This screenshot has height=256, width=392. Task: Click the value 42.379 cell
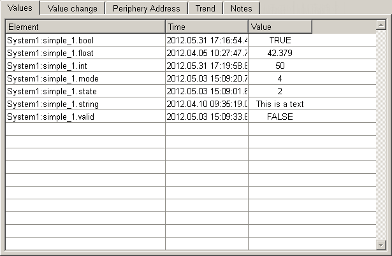coord(280,53)
